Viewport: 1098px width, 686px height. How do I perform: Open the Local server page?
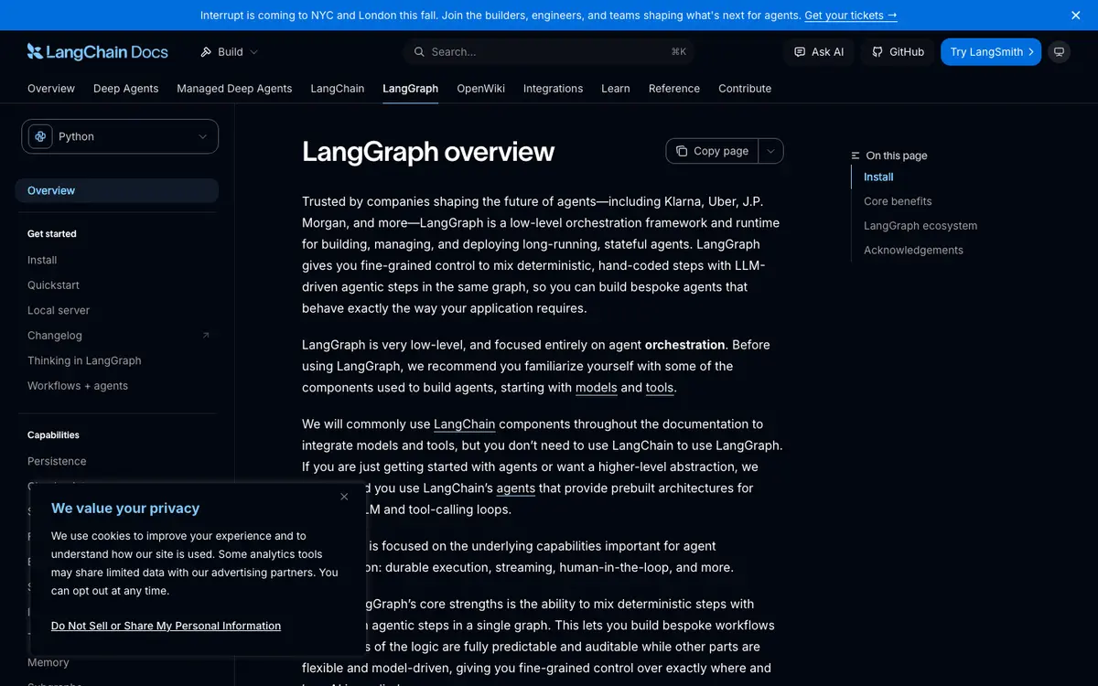coord(59,310)
